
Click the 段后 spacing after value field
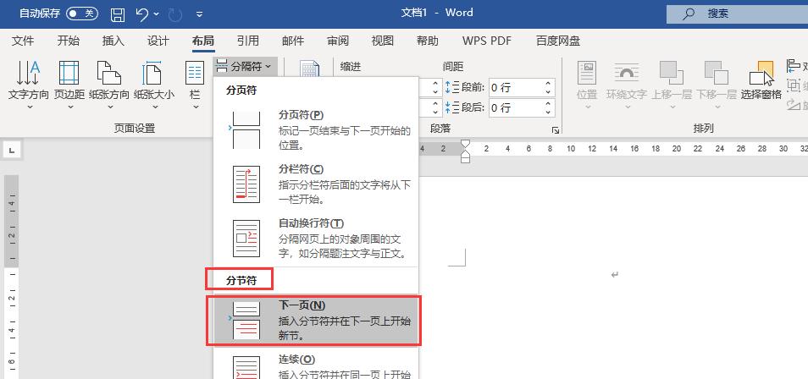[x=514, y=107]
